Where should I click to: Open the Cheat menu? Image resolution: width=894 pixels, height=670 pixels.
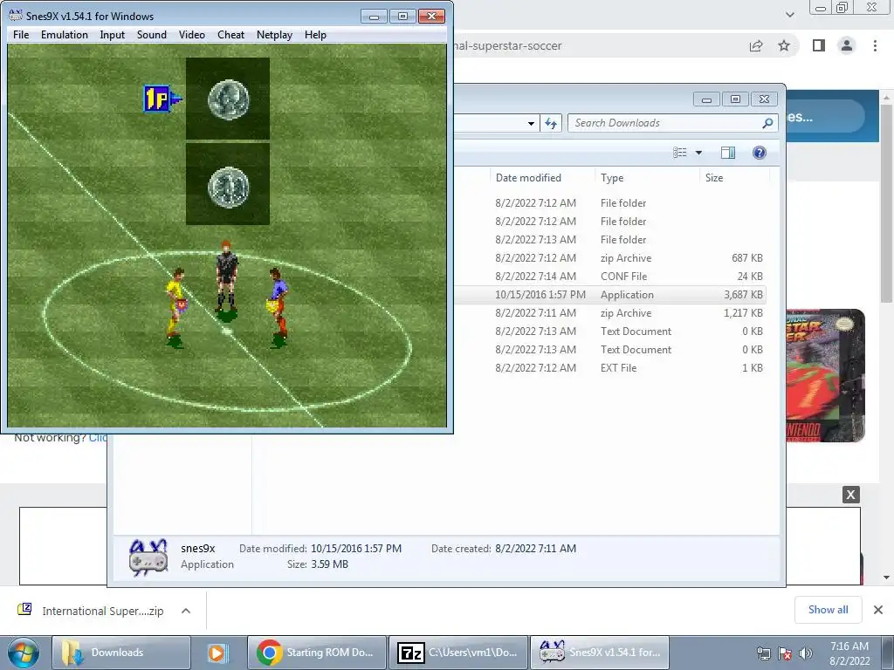coord(230,35)
